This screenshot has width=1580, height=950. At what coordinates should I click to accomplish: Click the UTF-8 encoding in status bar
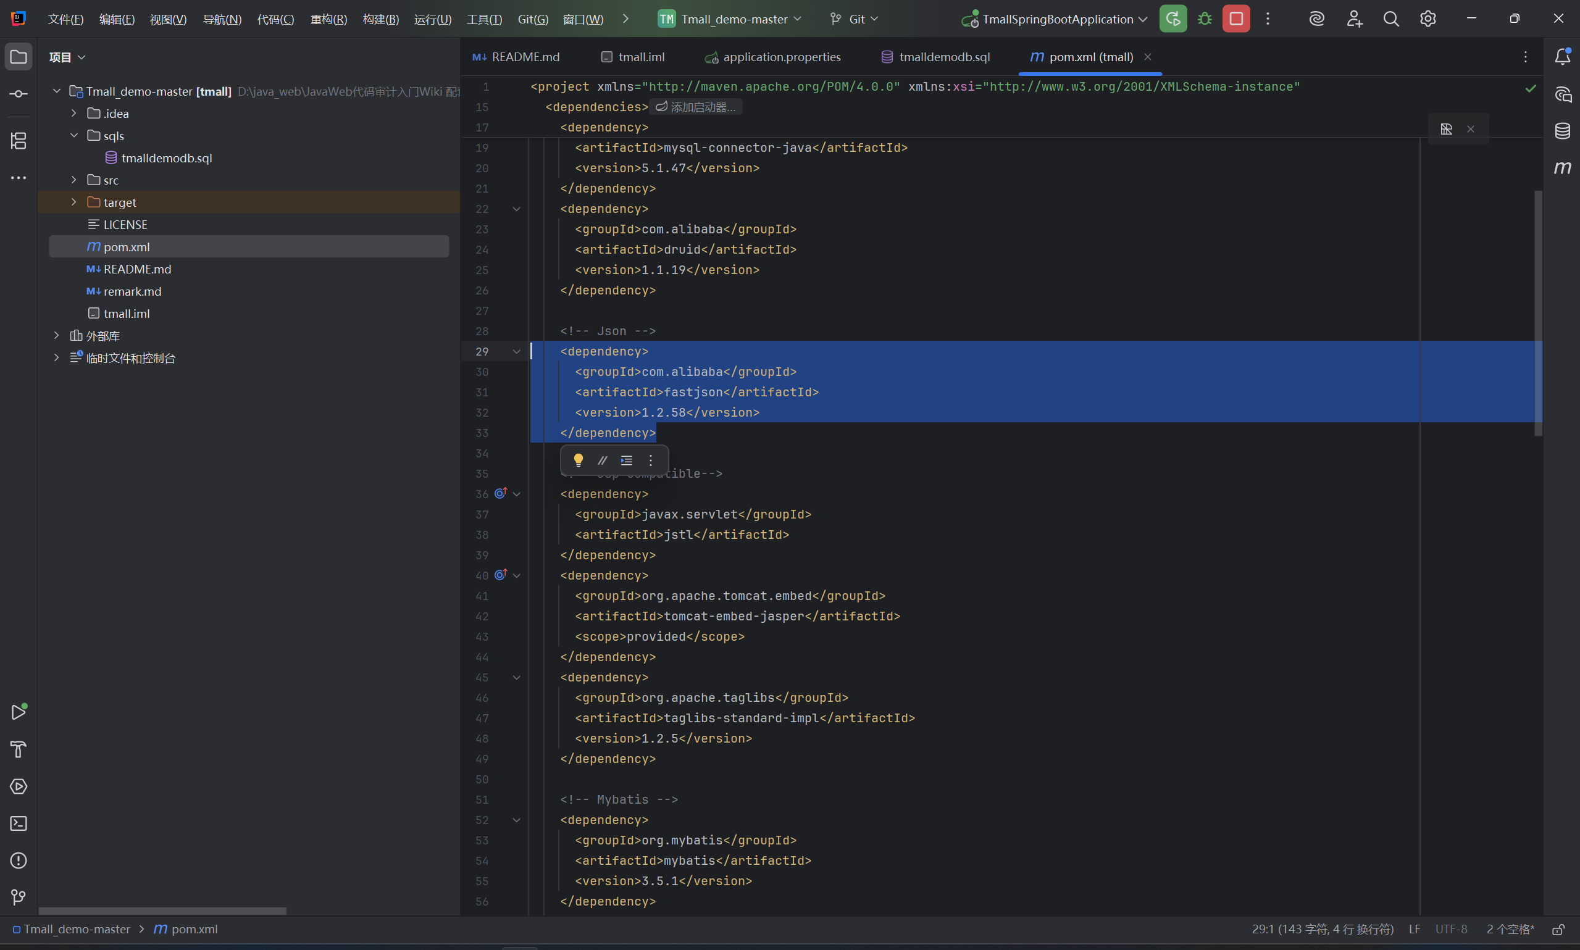point(1450,930)
